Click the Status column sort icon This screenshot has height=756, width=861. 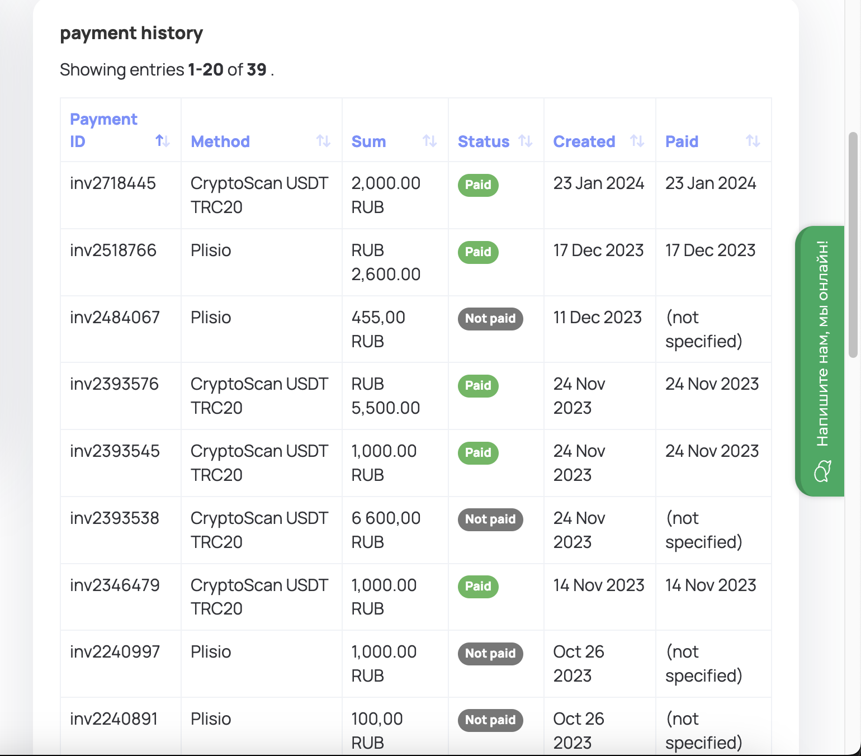[525, 141]
